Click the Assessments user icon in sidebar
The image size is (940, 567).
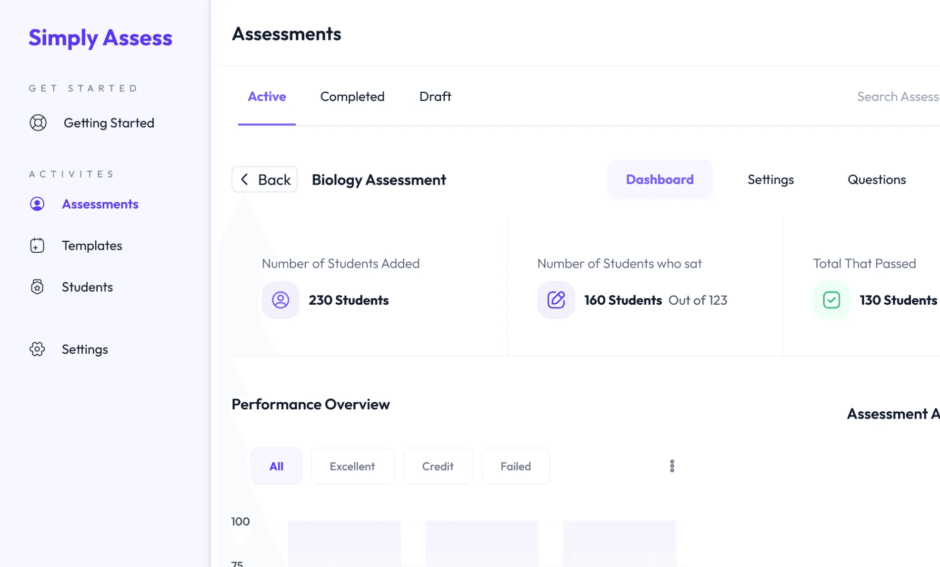[x=37, y=204]
